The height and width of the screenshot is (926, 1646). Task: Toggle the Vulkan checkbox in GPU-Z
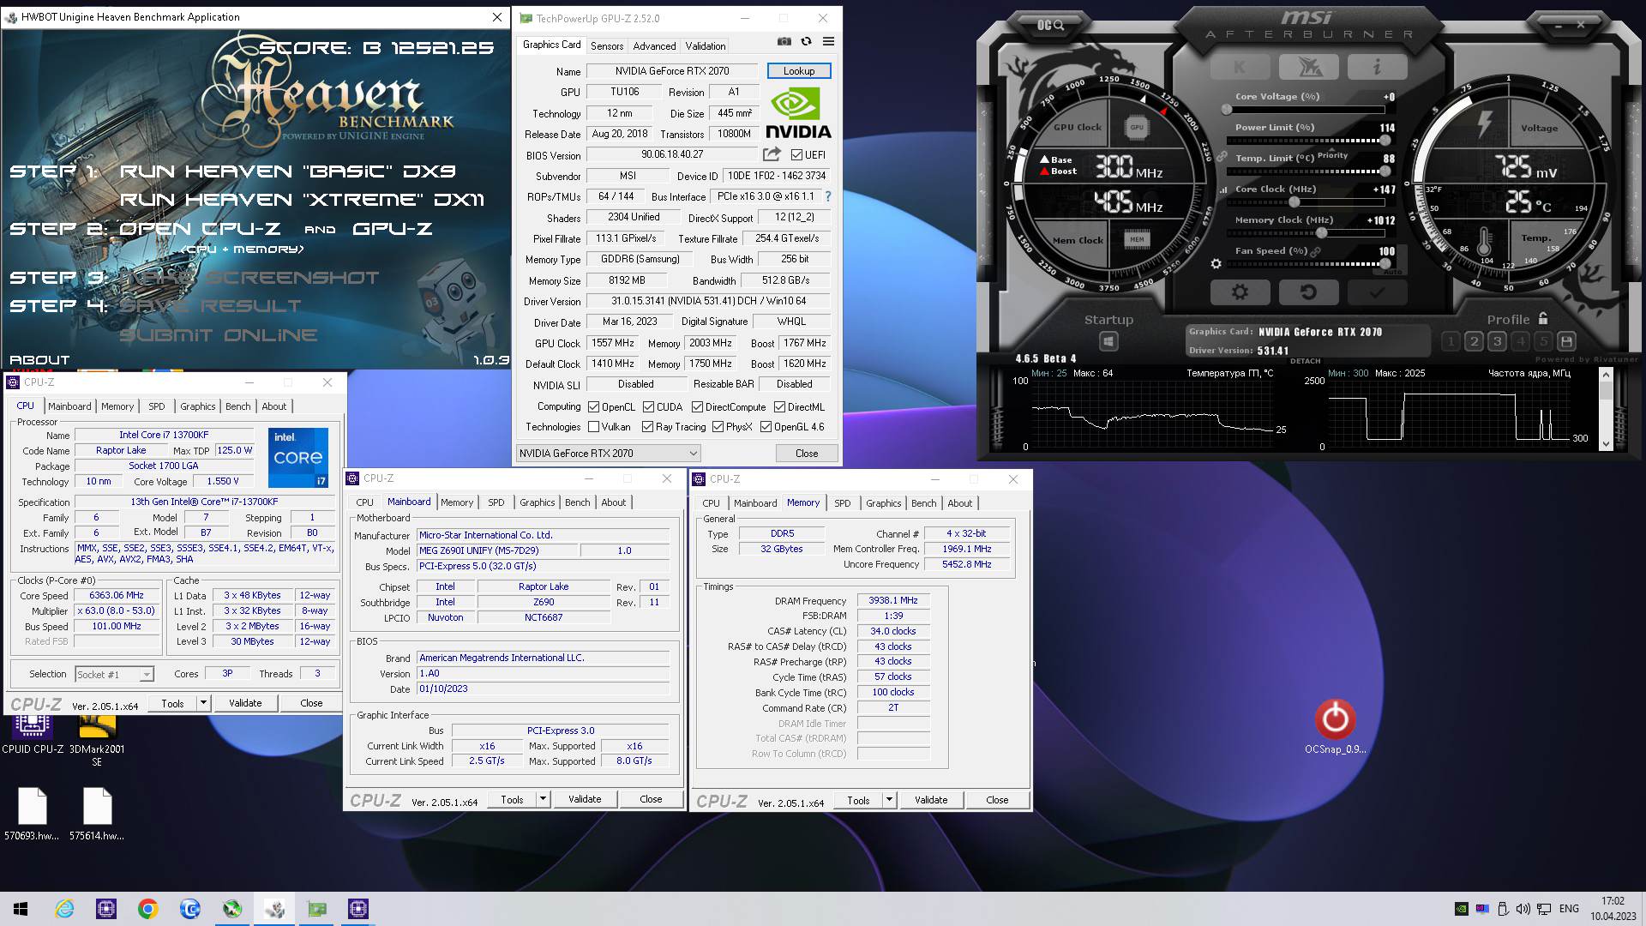point(593,427)
